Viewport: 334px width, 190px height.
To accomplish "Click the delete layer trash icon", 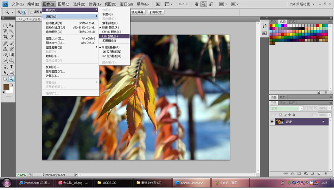I will point(325,173).
